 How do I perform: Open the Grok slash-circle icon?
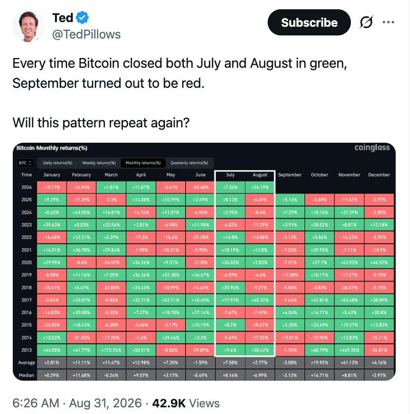[366, 22]
